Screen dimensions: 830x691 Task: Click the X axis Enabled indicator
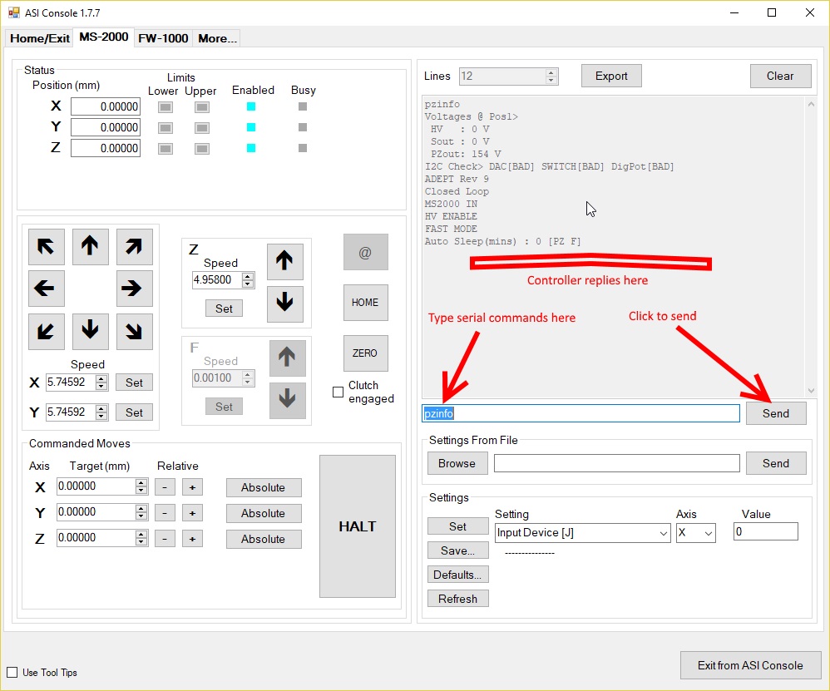pos(251,106)
